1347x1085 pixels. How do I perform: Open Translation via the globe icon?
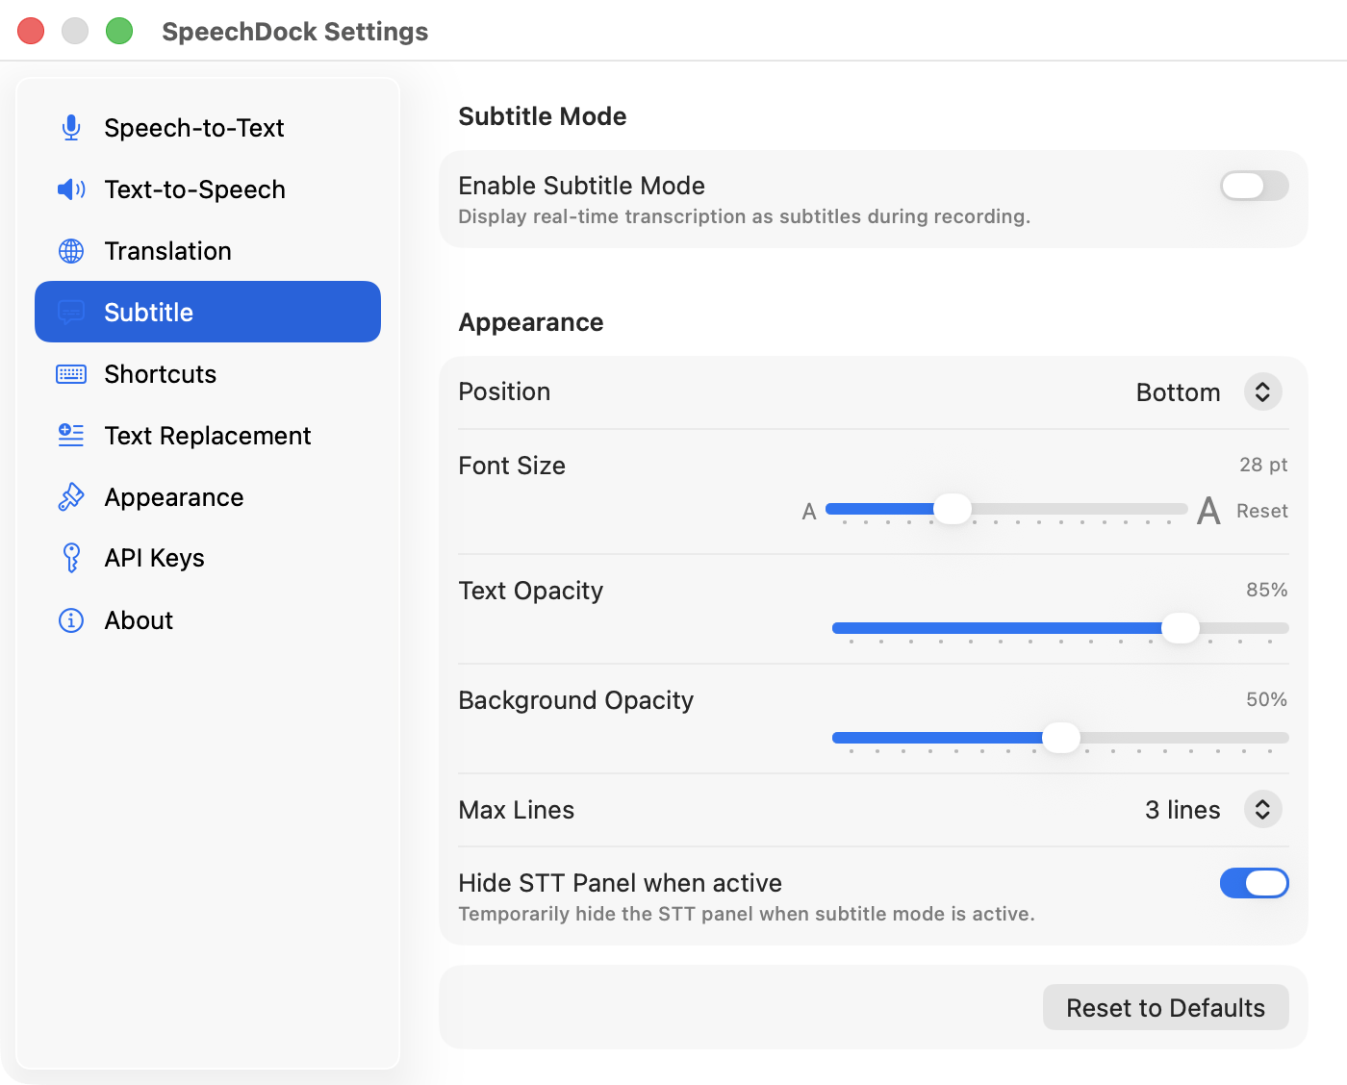(x=70, y=251)
